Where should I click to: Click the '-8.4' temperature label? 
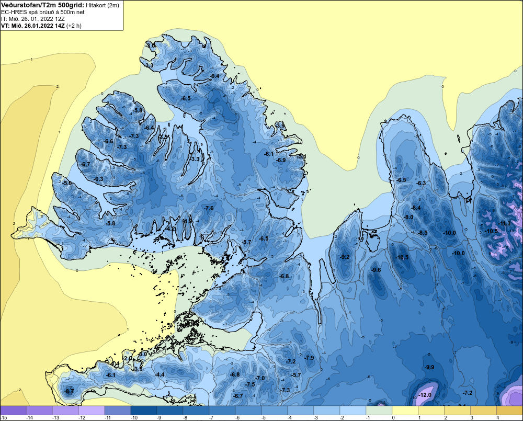(416, 208)
